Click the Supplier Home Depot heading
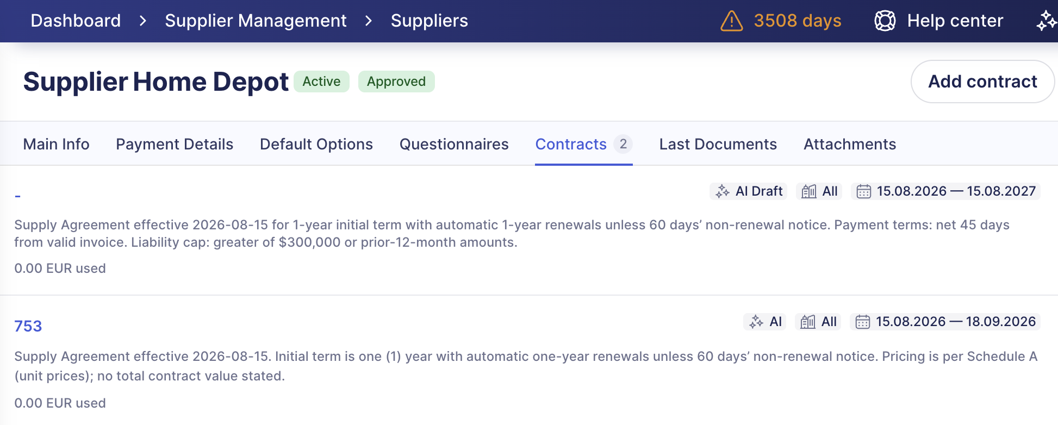The width and height of the screenshot is (1058, 425). click(x=156, y=82)
